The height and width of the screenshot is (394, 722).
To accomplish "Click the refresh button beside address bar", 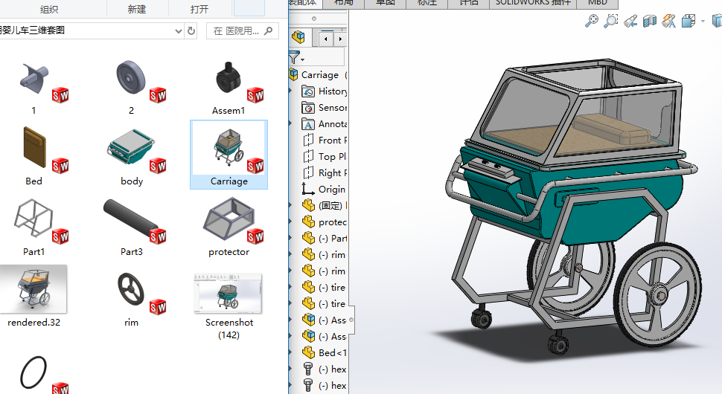I will tap(191, 31).
